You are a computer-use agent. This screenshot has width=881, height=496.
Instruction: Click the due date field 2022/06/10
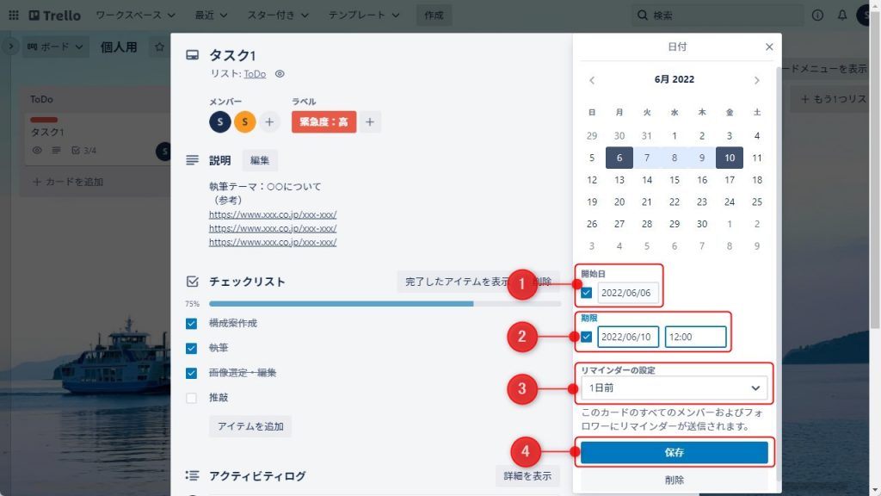click(x=627, y=337)
